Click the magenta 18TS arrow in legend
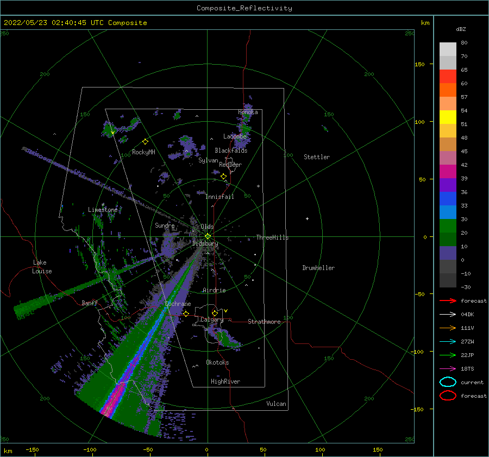This screenshot has height=457, width=489. pyautogui.click(x=448, y=369)
